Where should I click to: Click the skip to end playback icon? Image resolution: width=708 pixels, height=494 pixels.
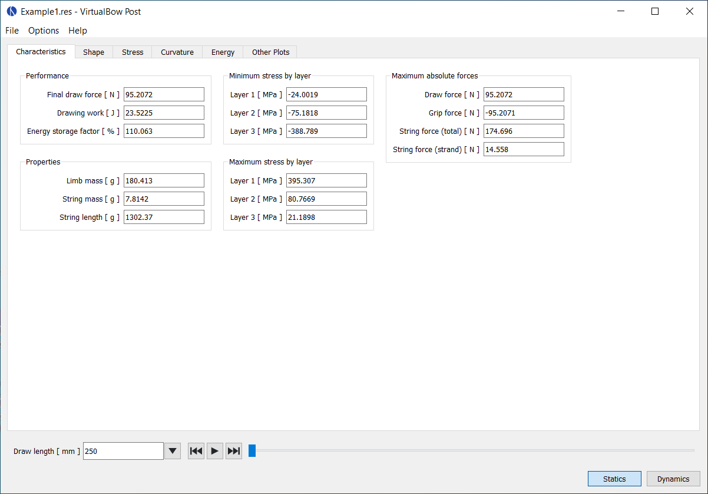[x=234, y=451]
